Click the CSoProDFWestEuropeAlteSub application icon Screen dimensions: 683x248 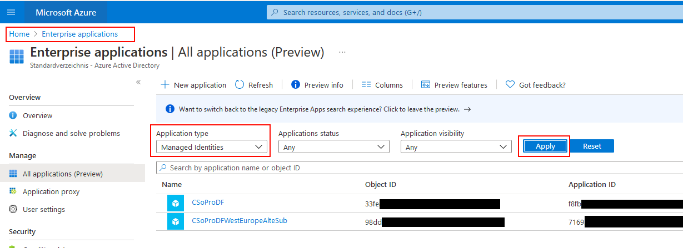pyautogui.click(x=175, y=221)
